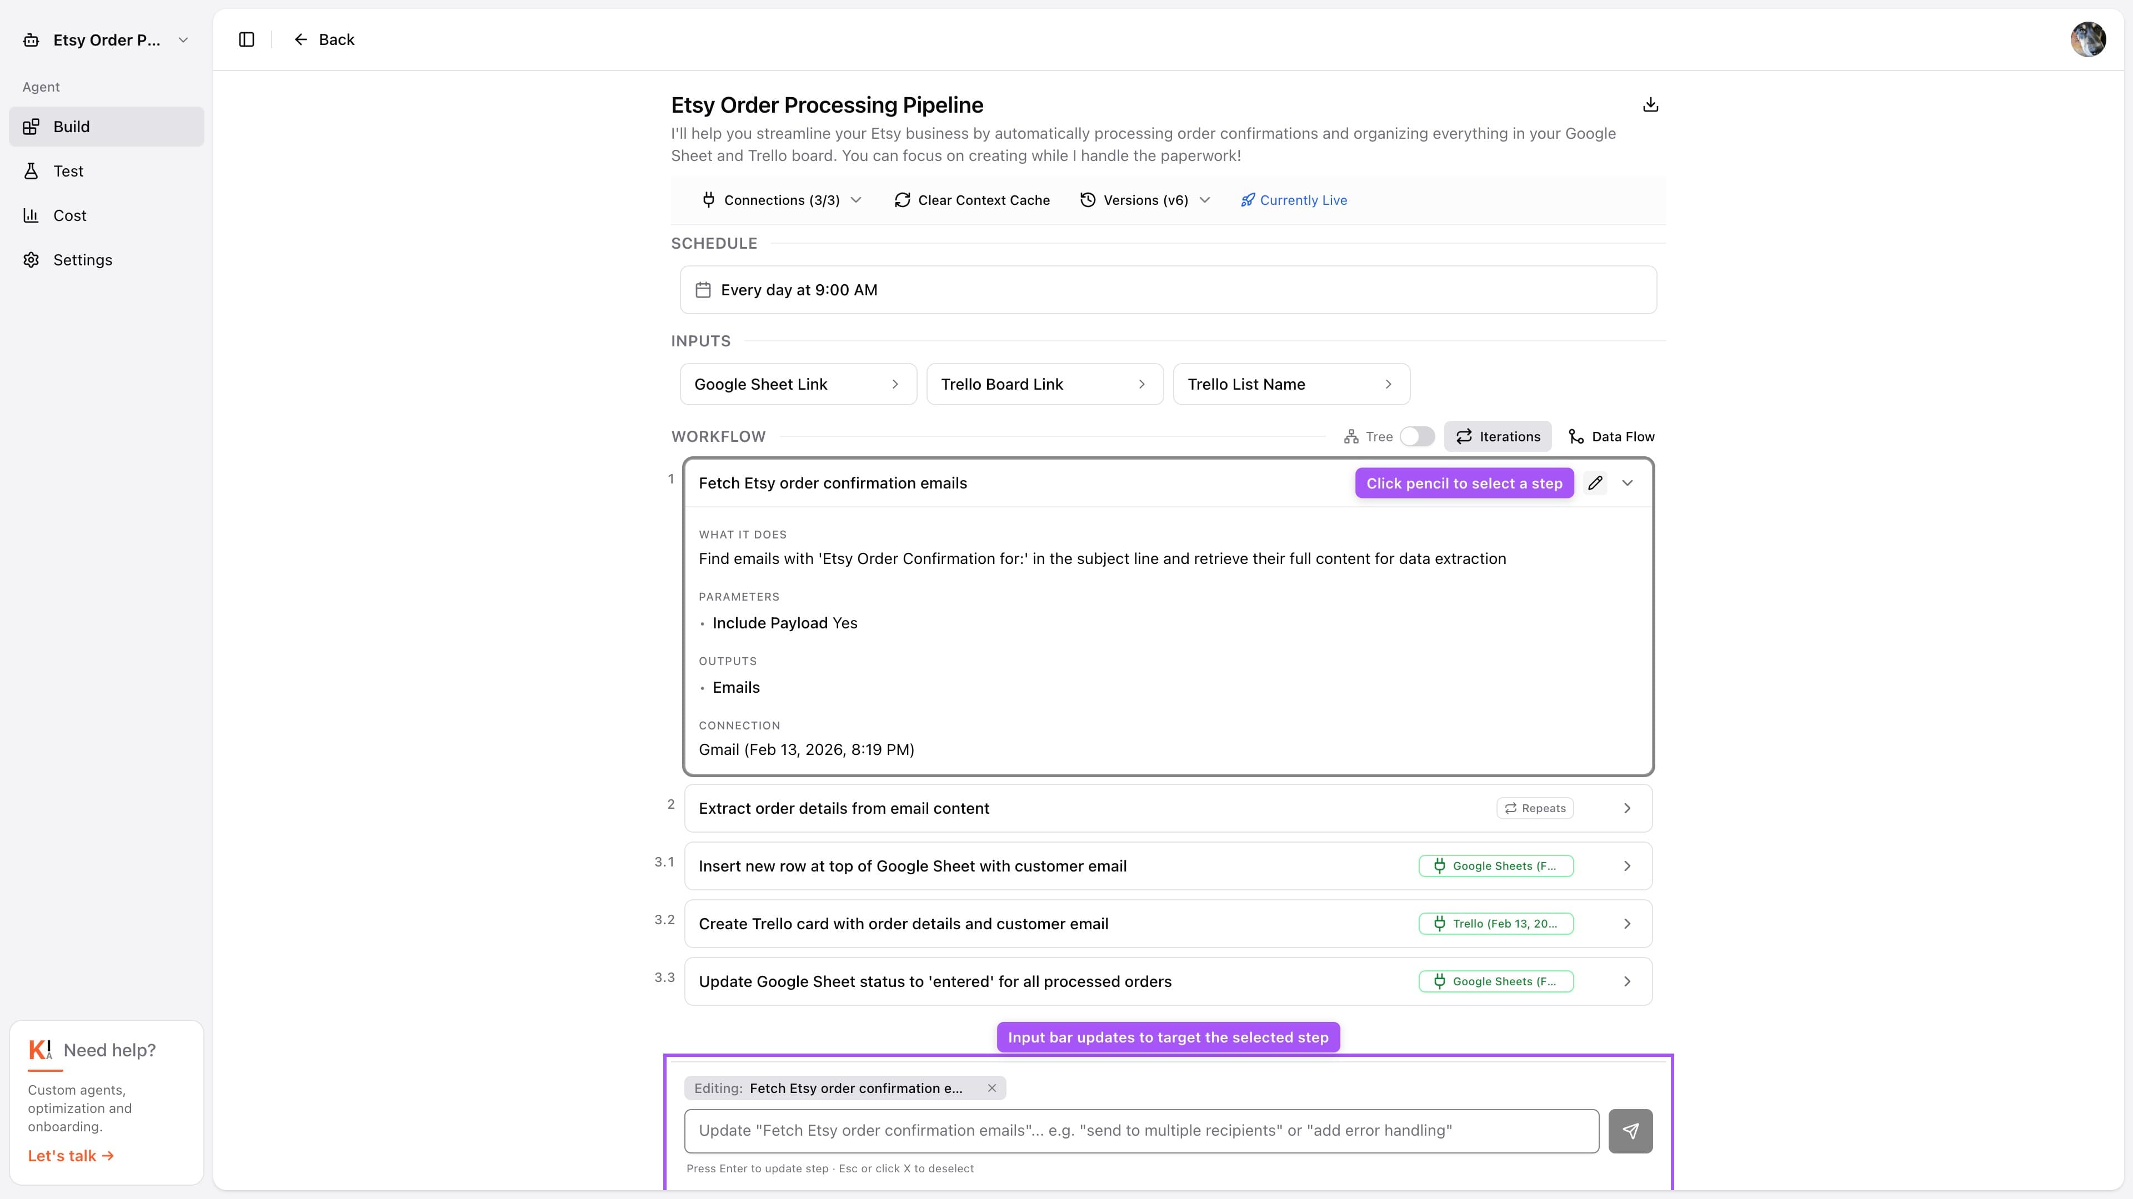Screen dimensions: 2133x1199
Task: Open the calendar schedule icon
Action: (703, 290)
